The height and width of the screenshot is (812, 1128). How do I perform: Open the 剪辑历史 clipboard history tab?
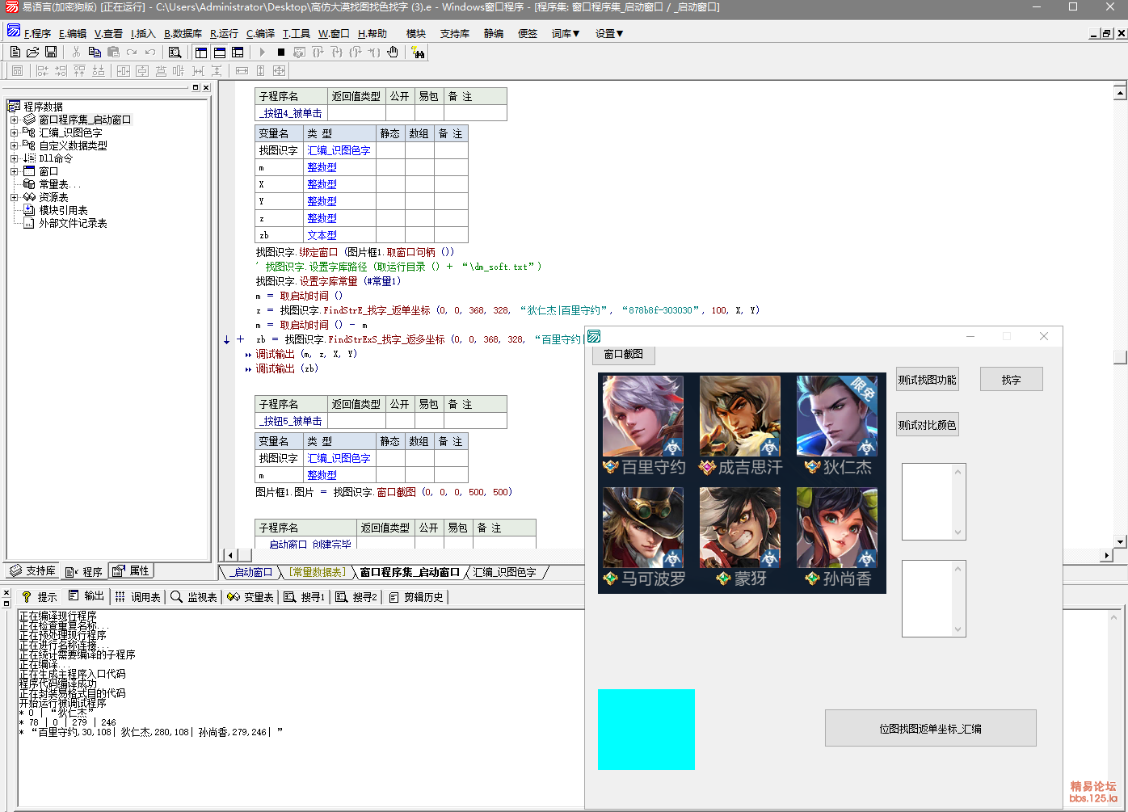pyautogui.click(x=416, y=596)
